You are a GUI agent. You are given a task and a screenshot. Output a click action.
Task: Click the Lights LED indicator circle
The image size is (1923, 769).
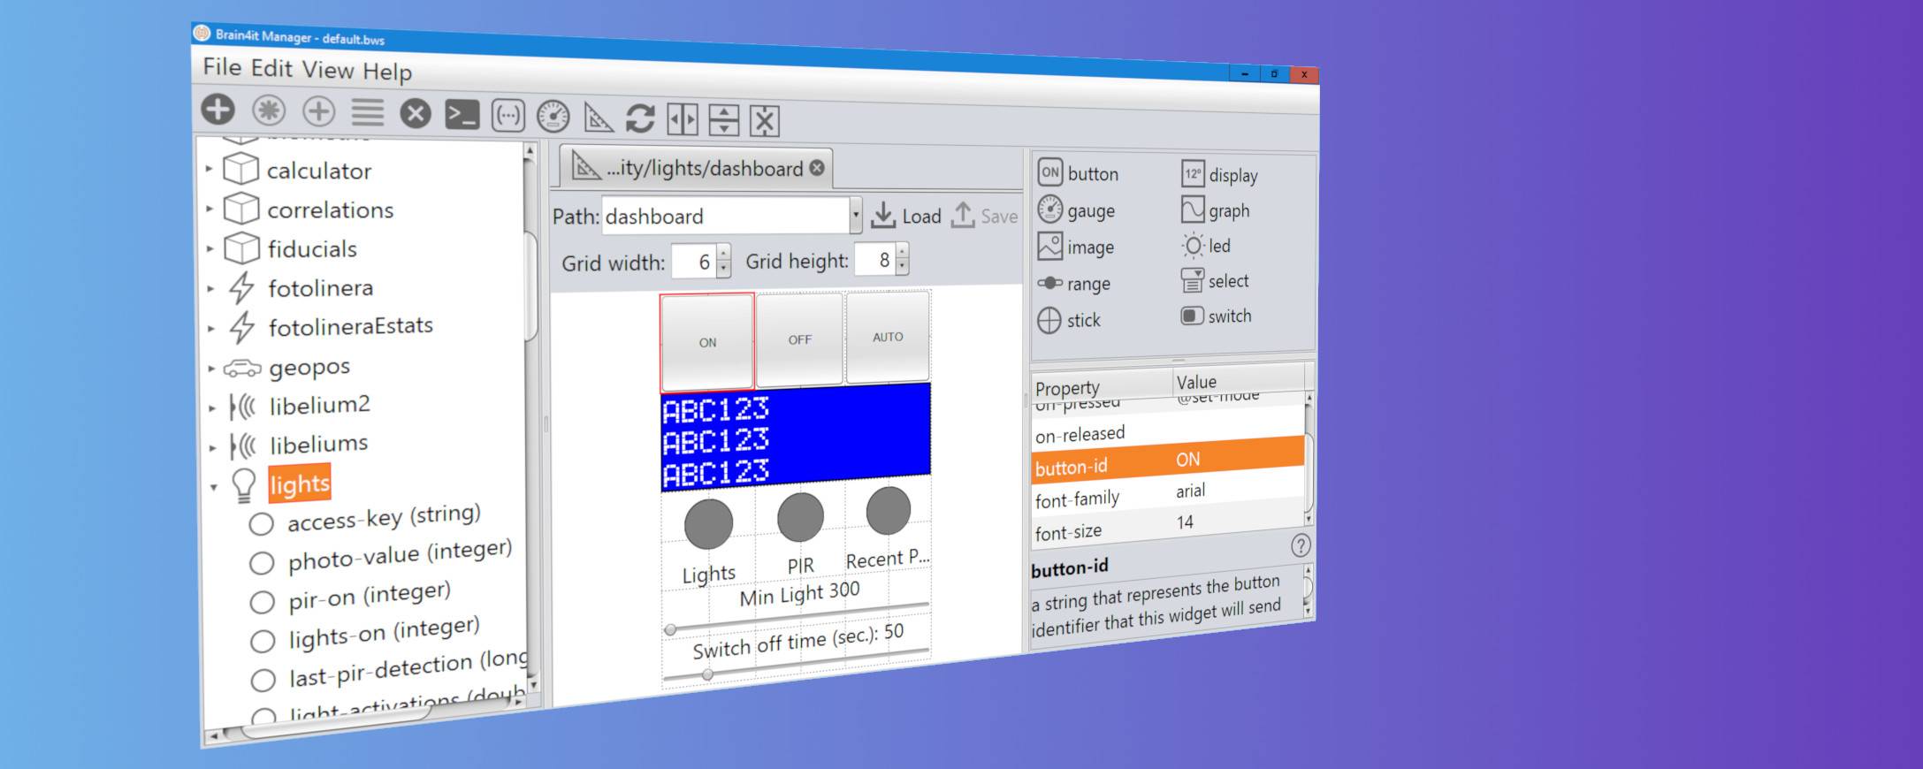click(708, 523)
